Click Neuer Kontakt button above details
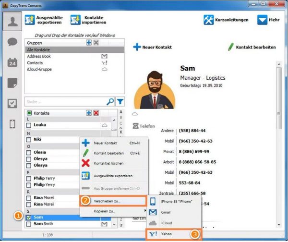The image size is (288, 242). 153,47
